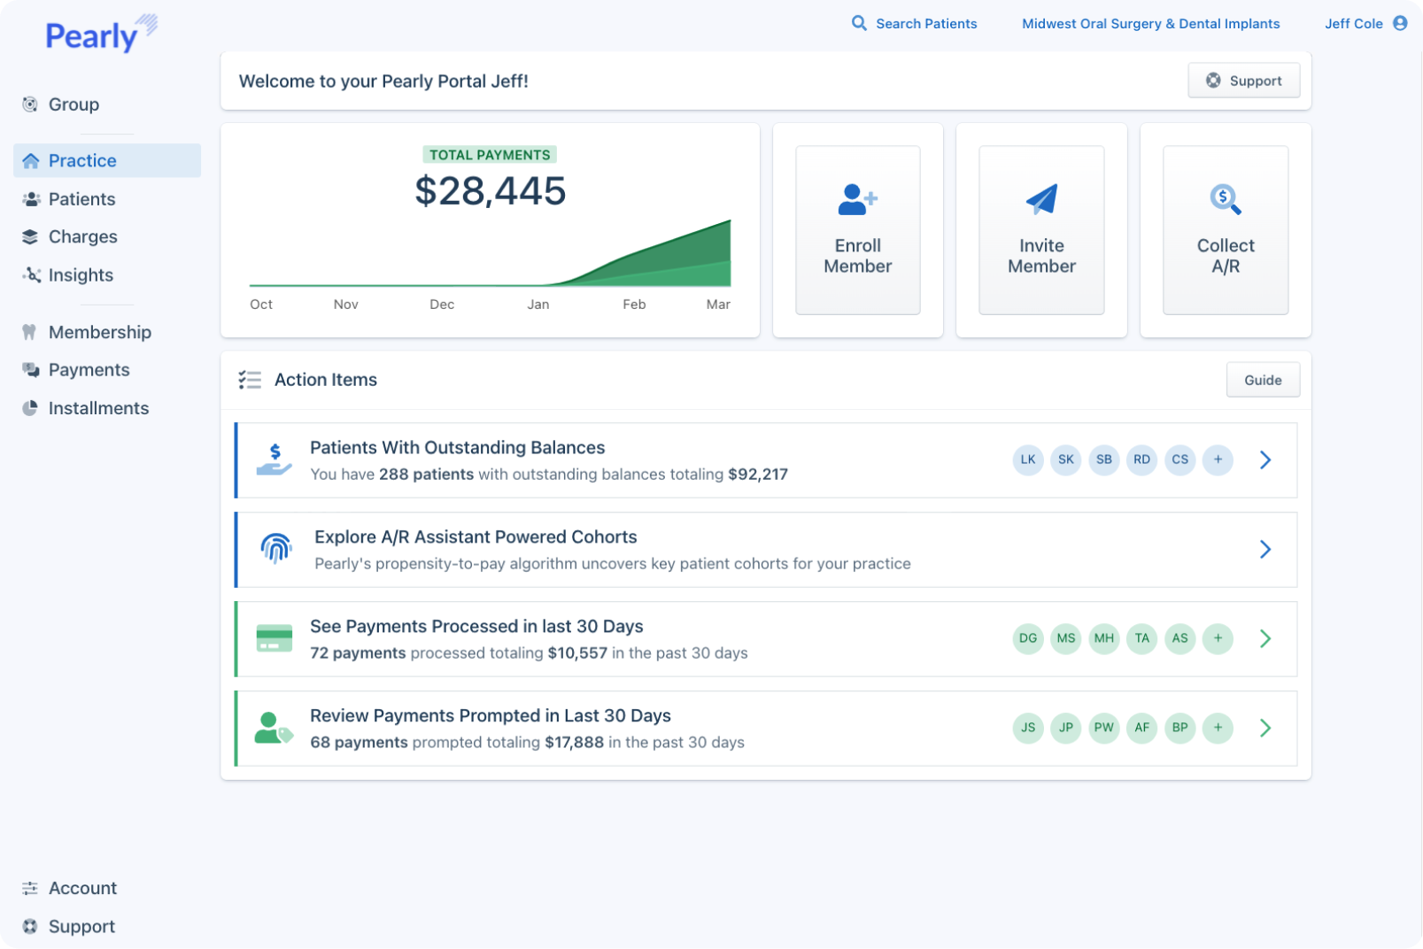Viewport: 1423px width, 949px height.
Task: Expand outstanding balances row chevron
Action: (x=1265, y=459)
